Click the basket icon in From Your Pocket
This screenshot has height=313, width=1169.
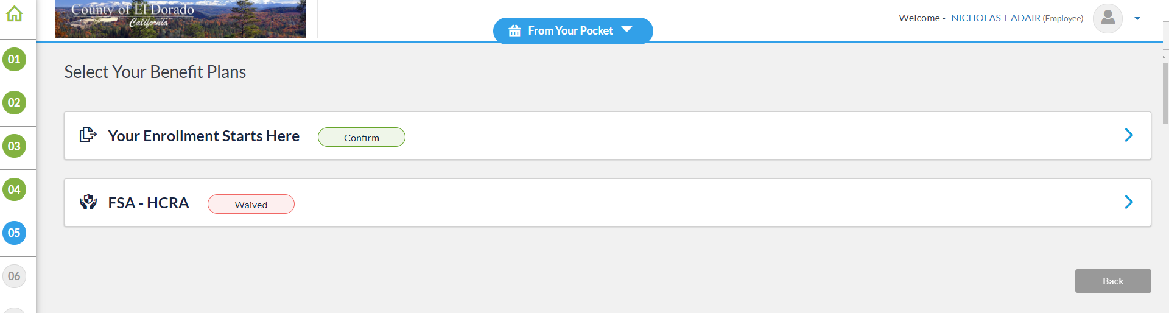click(514, 31)
